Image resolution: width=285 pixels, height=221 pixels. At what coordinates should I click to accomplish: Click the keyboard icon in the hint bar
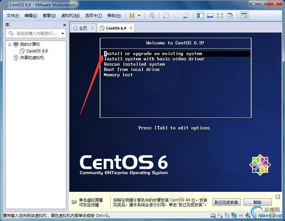click(x=74, y=202)
